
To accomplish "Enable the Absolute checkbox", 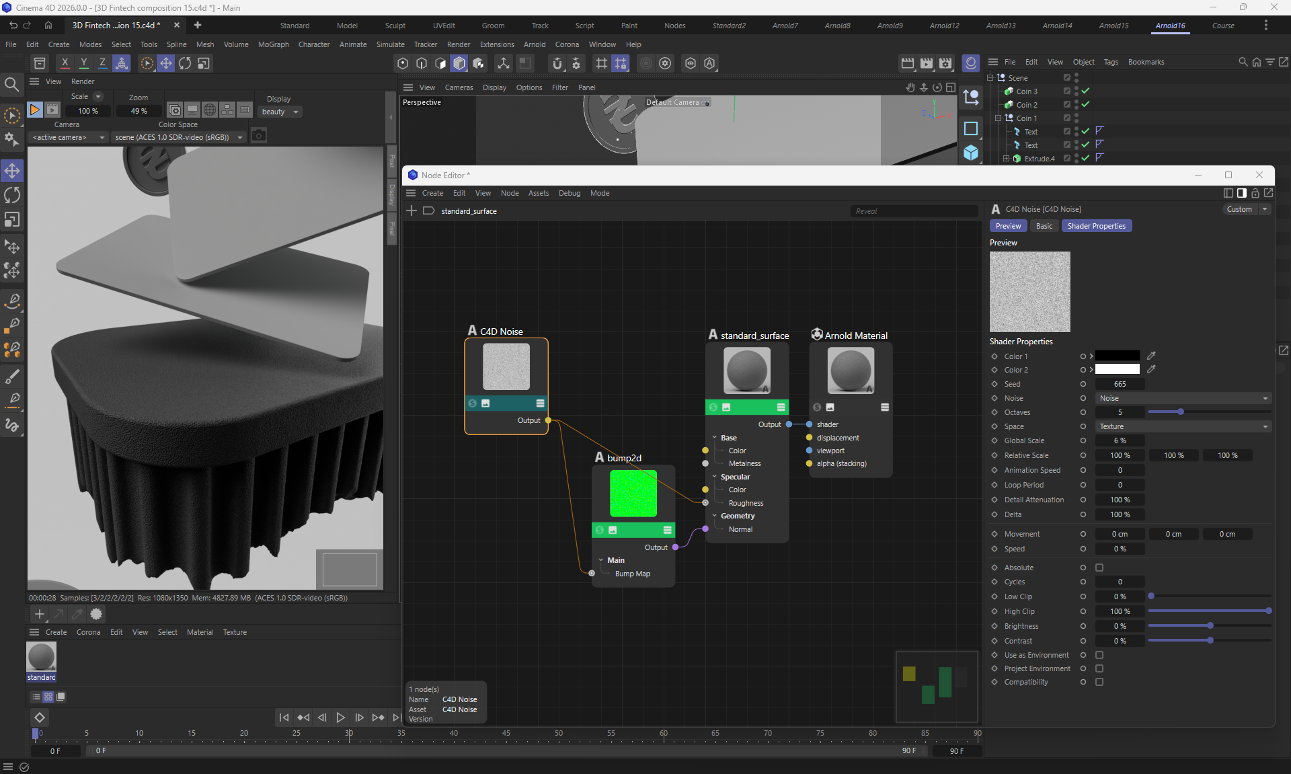I will point(1099,568).
